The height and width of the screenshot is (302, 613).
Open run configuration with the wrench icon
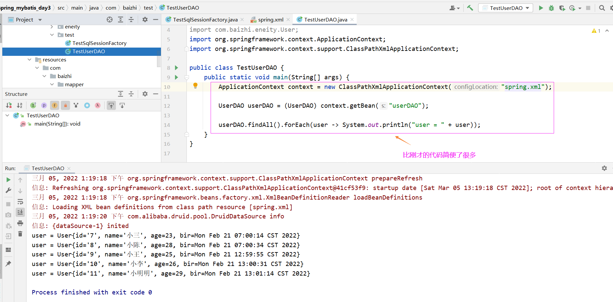(x=8, y=190)
